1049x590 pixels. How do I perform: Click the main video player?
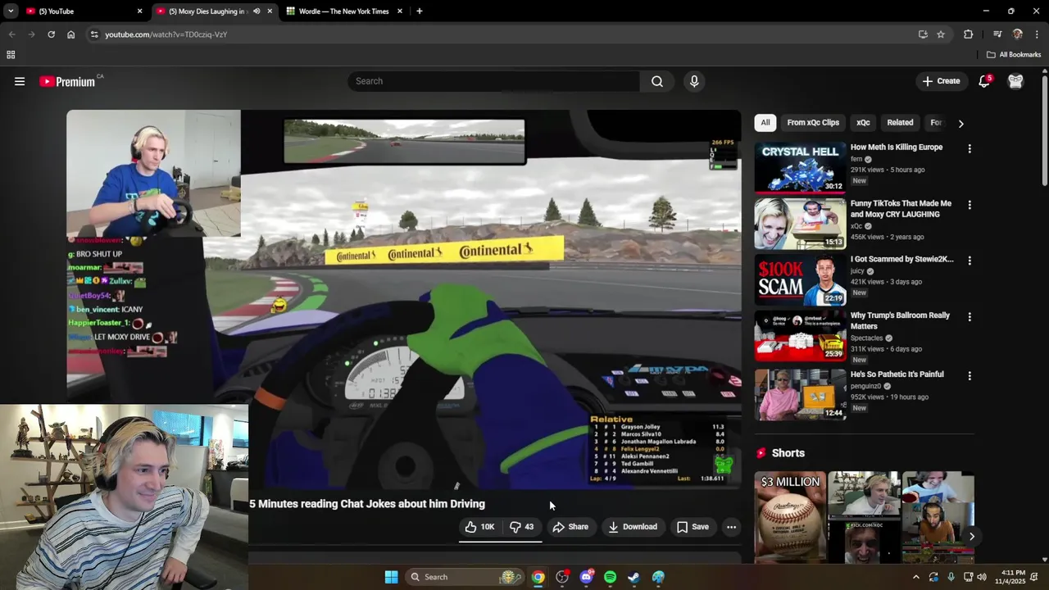point(404,299)
